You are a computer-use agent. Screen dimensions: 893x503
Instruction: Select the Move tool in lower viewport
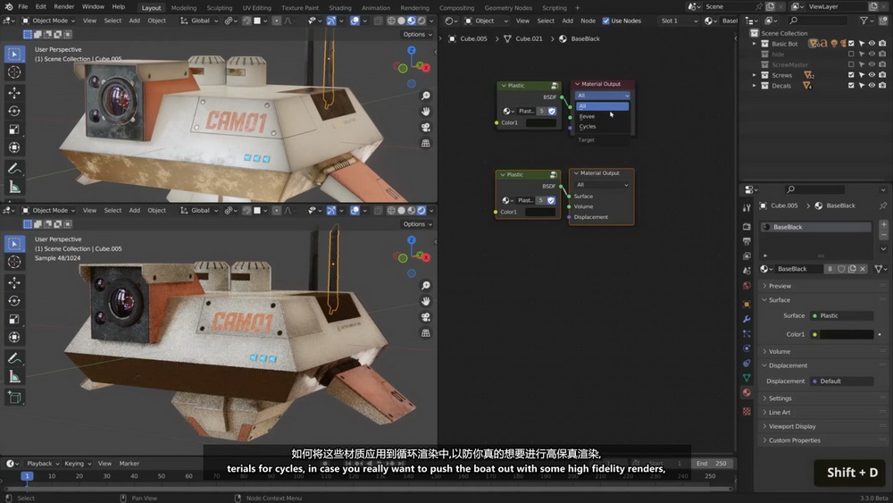click(x=14, y=282)
